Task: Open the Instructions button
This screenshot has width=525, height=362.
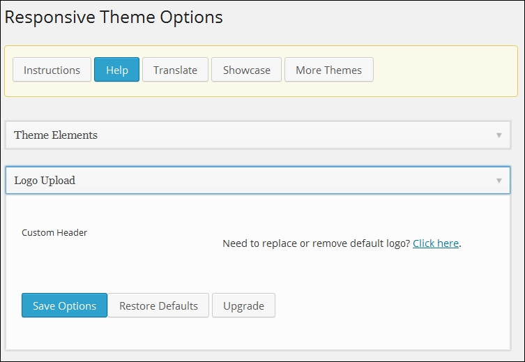Action: click(52, 70)
